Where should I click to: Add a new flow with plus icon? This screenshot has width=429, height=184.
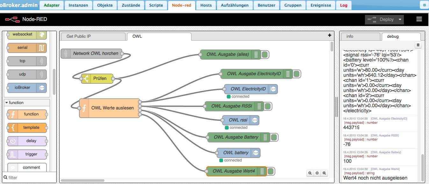(330, 35)
